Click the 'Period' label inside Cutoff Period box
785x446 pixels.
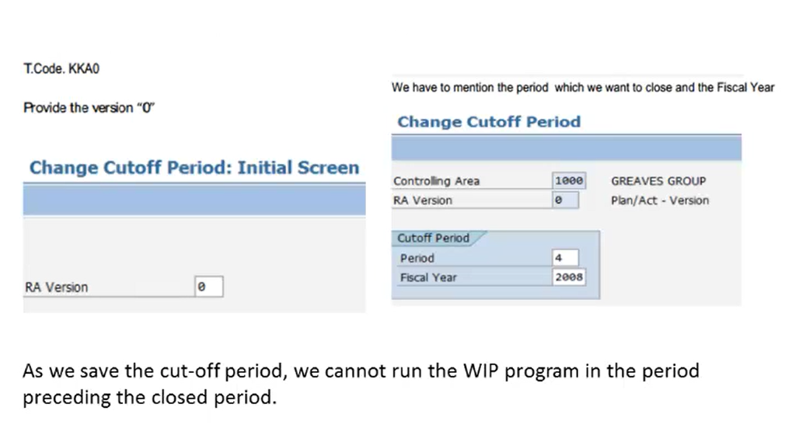pos(417,258)
